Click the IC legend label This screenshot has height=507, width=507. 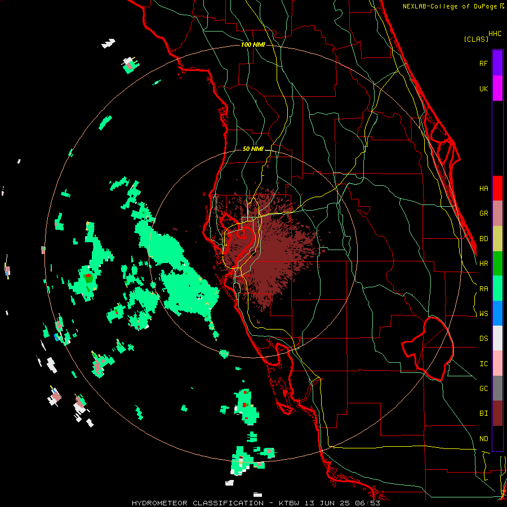(x=483, y=364)
